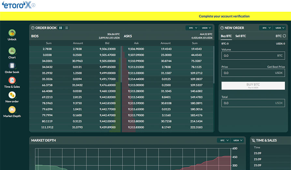Switch to the Buy BTC tab
Viewport: 291px width, 170px height.
click(x=226, y=36)
